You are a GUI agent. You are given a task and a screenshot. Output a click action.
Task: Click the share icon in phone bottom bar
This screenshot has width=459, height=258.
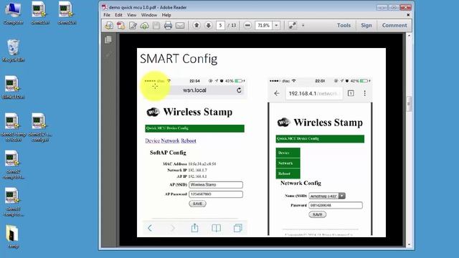(194, 228)
